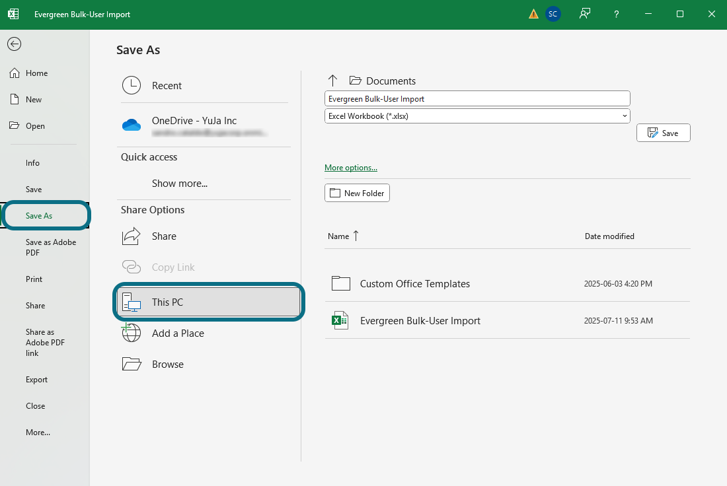Click the warning triangle icon in title bar
This screenshot has height=486, width=727.
[x=533, y=14]
